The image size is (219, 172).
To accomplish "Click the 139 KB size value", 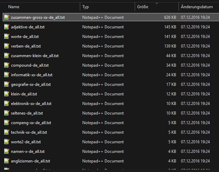I will coord(170,46).
